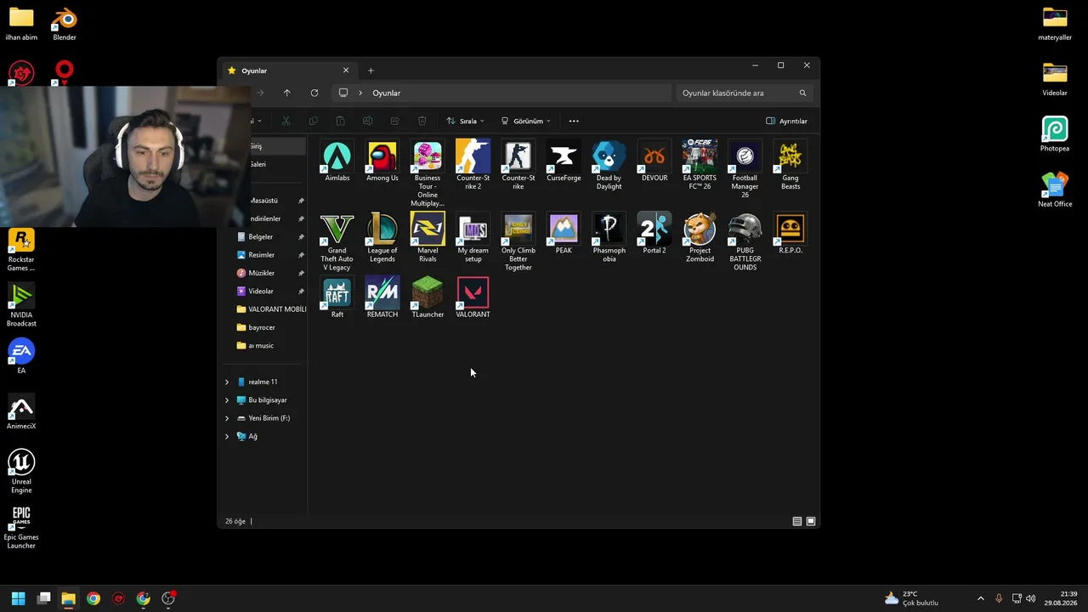The width and height of the screenshot is (1088, 612).
Task: Switch to details list view in status bar
Action: [797, 521]
